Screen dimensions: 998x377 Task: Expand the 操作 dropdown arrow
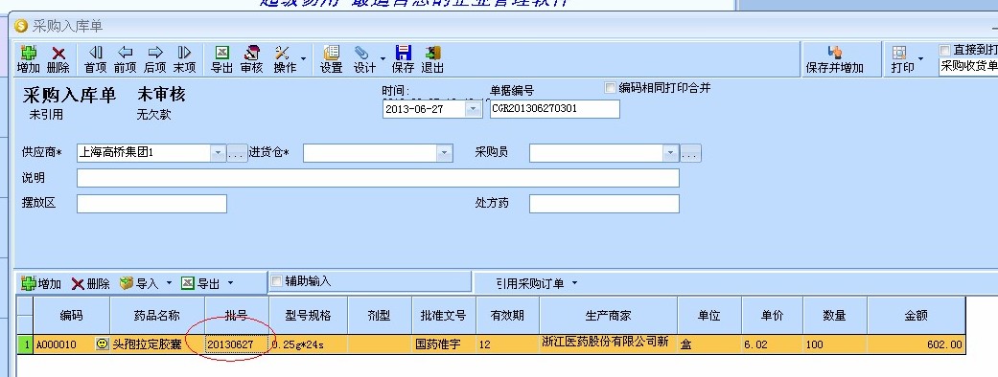click(x=303, y=58)
